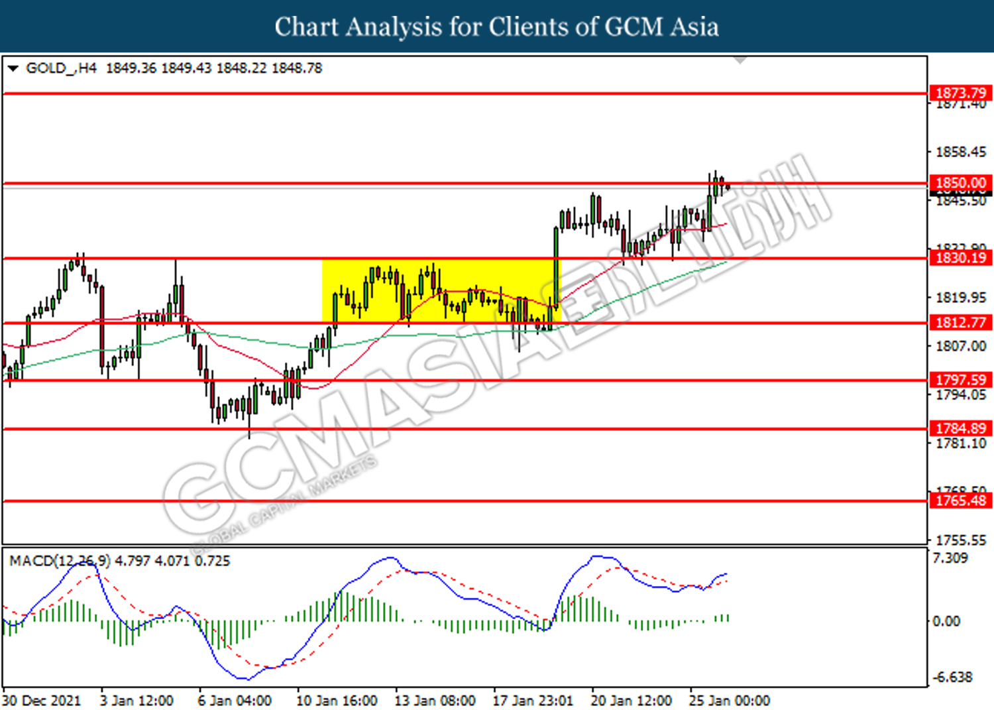Click the 6 Jan 04:00 date label
The width and height of the screenshot is (994, 710).
[235, 701]
